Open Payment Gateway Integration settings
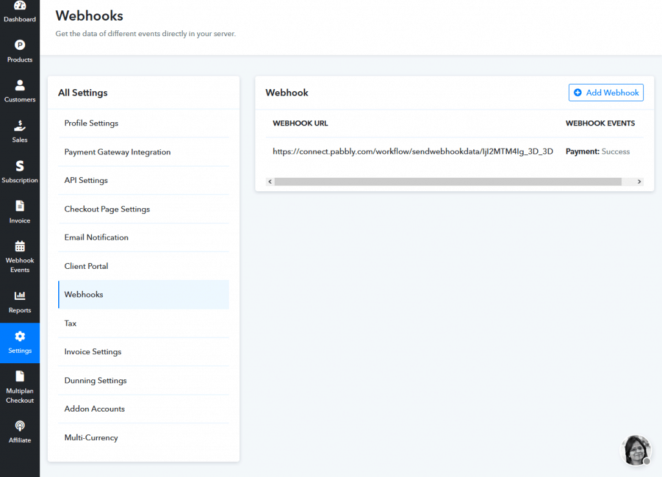 point(117,152)
